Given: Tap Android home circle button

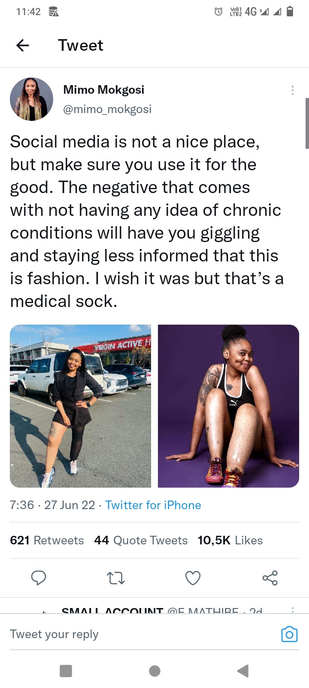Looking at the screenshot, I should click(x=154, y=671).
